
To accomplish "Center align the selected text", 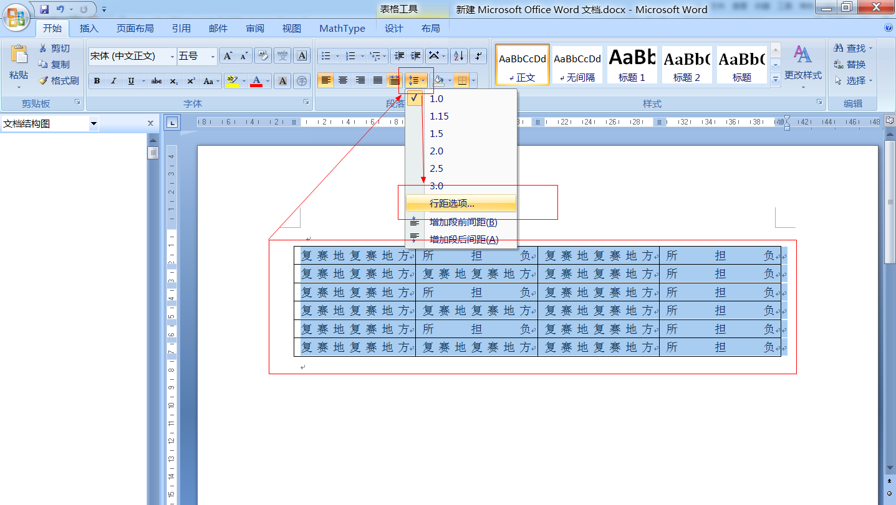I will click(343, 80).
